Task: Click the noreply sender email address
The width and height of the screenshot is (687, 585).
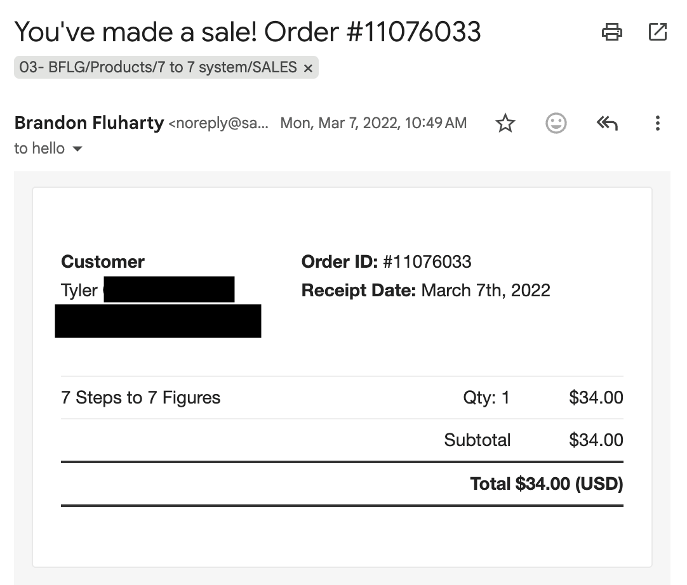Action: click(218, 123)
